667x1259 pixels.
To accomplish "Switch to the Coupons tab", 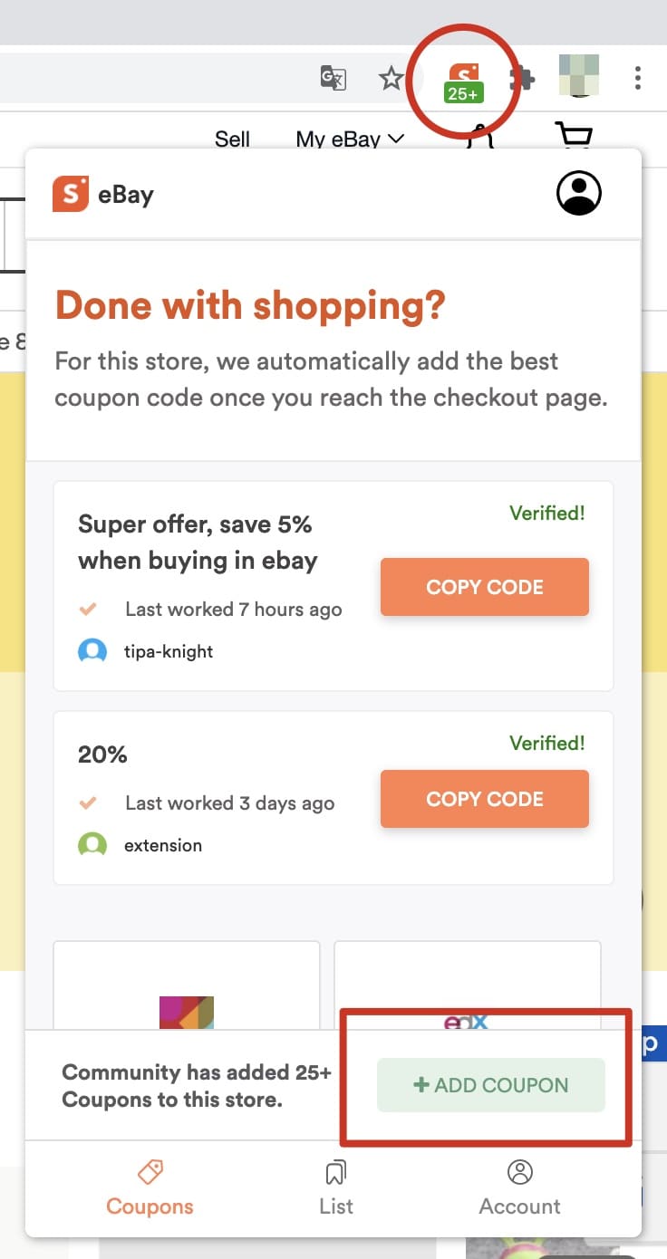I will pyautogui.click(x=149, y=1187).
